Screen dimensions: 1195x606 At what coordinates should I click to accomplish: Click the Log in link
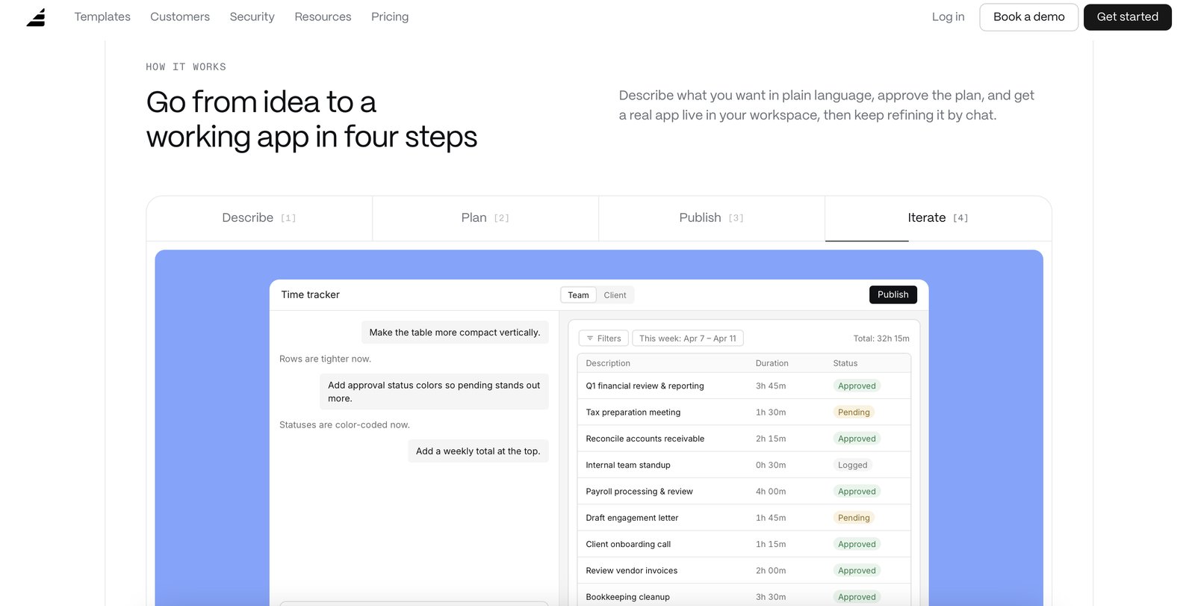(x=948, y=16)
